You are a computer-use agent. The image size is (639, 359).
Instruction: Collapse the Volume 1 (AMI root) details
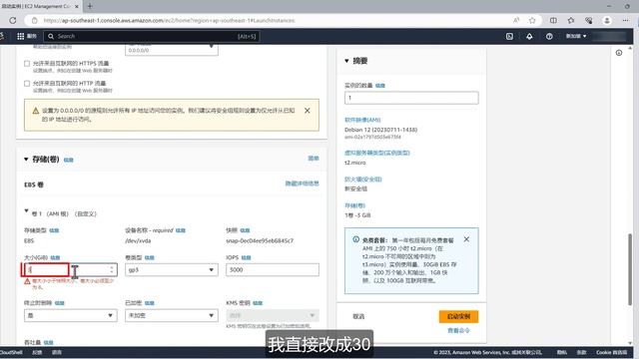tap(27, 210)
